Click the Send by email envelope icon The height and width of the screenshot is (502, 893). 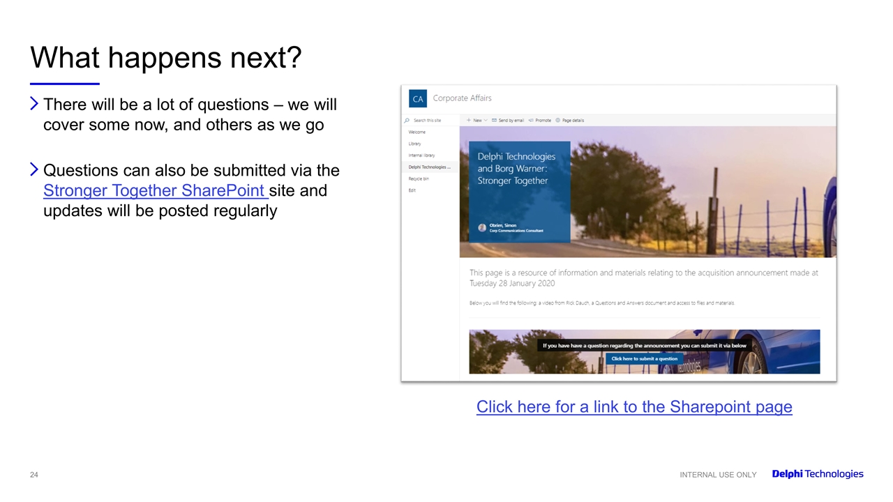pos(494,120)
